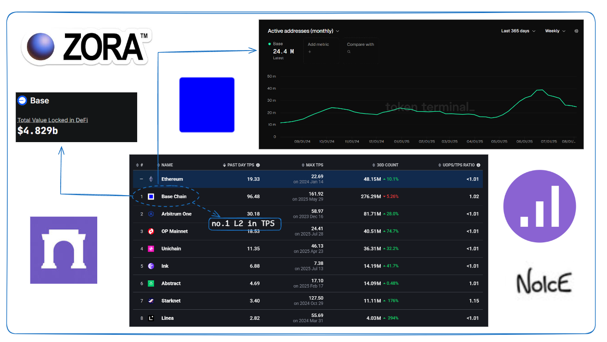Click the info icon beside UOPS/TPS RATIO
This screenshot has width=607, height=342.
pos(478,165)
